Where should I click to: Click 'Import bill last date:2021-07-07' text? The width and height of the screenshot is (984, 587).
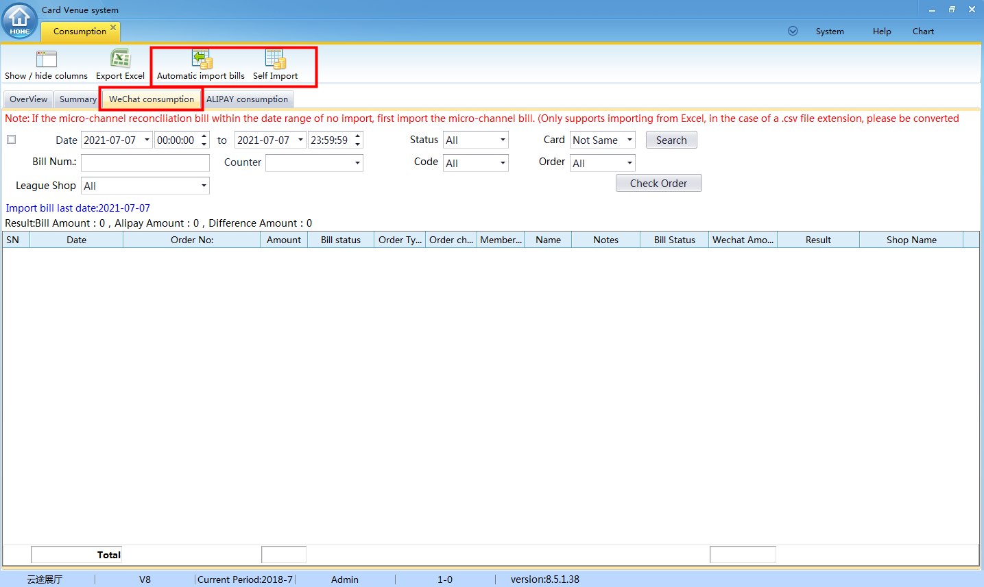tap(77, 208)
